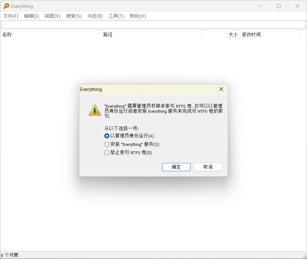Click the yellow warning triangle icon

(x=95, y=110)
